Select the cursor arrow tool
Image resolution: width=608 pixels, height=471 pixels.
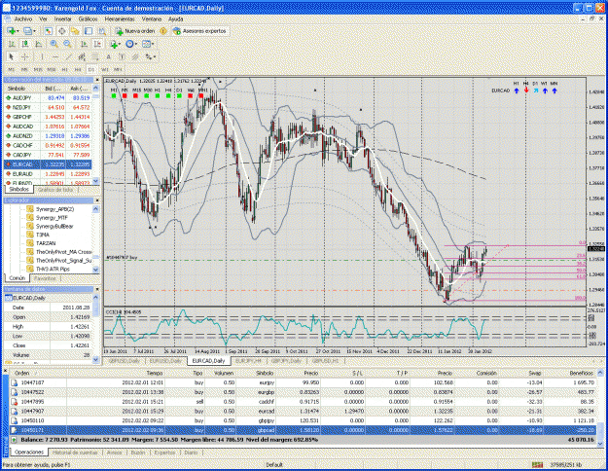[x=12, y=56]
